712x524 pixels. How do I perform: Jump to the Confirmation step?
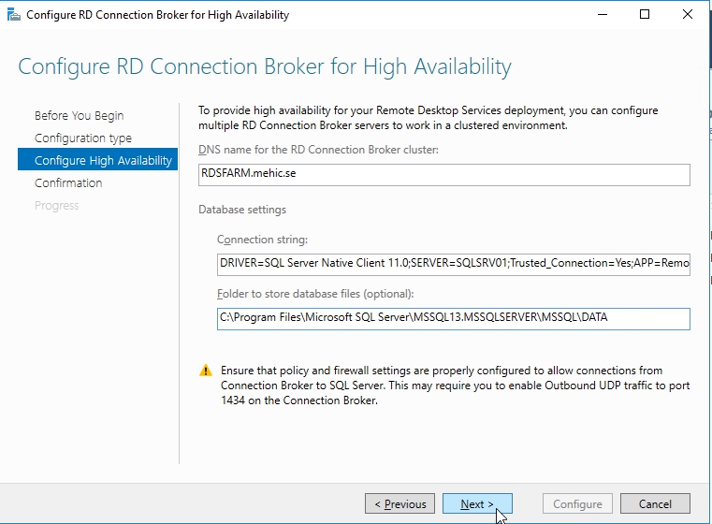tap(68, 183)
